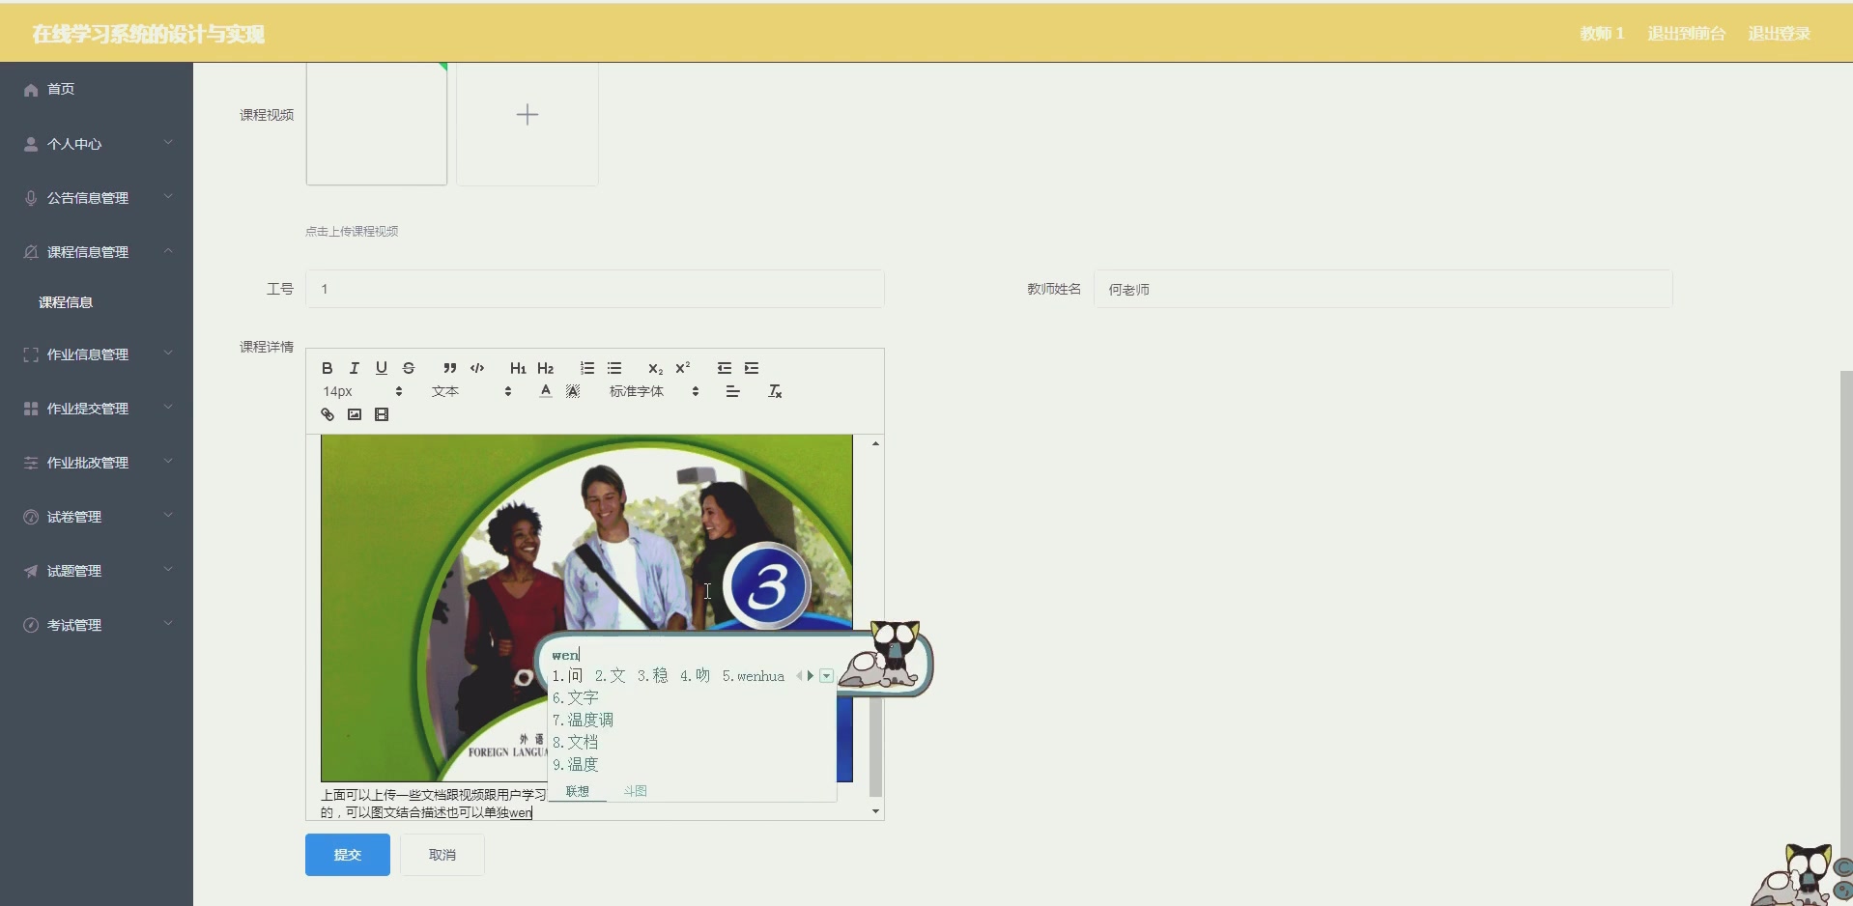
Task: Toggle bold formatting in the editor
Action: click(x=327, y=368)
